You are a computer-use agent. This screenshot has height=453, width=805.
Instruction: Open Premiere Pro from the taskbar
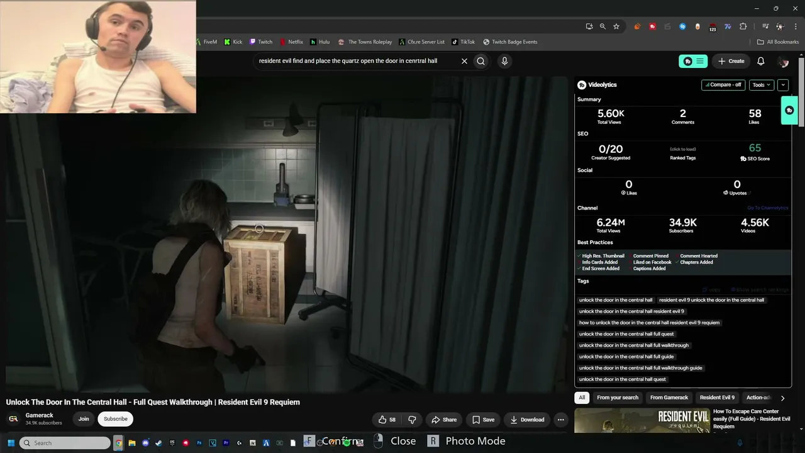(x=226, y=443)
